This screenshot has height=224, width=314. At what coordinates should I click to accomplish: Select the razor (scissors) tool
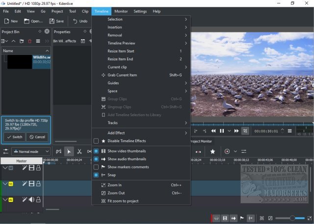click(80, 152)
